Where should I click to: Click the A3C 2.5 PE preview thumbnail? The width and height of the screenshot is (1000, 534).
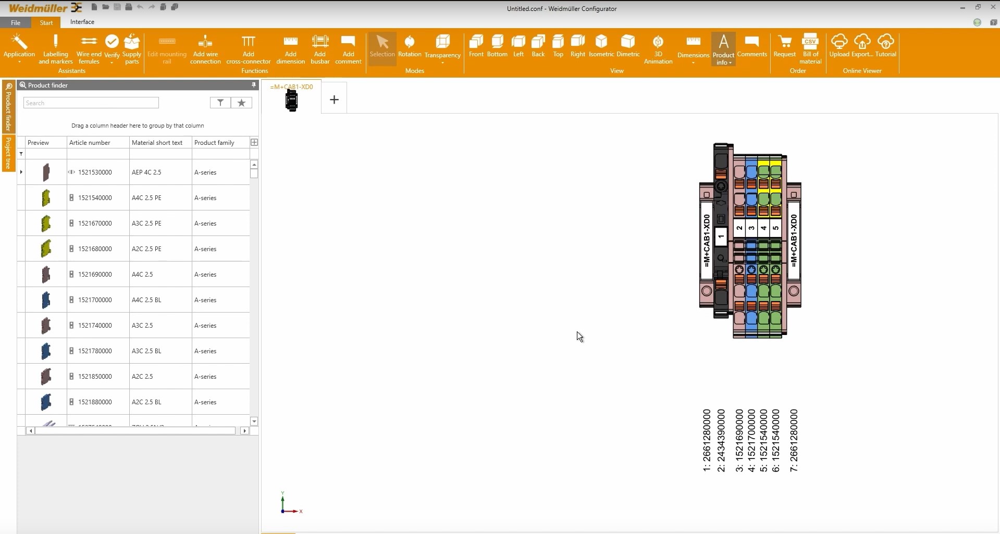[x=46, y=223]
